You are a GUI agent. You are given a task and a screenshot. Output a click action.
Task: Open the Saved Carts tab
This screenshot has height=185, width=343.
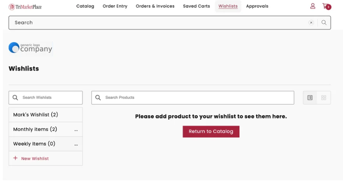click(196, 6)
